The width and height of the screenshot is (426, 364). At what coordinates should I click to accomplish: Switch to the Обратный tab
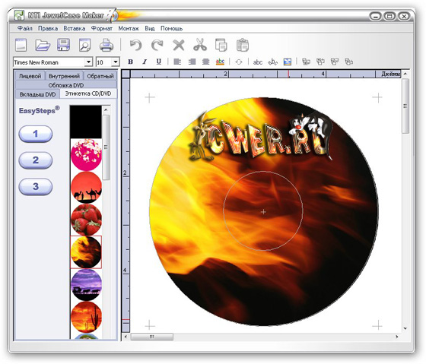click(100, 76)
